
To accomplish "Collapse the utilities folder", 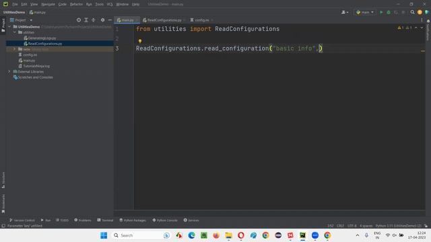I will coord(15,32).
